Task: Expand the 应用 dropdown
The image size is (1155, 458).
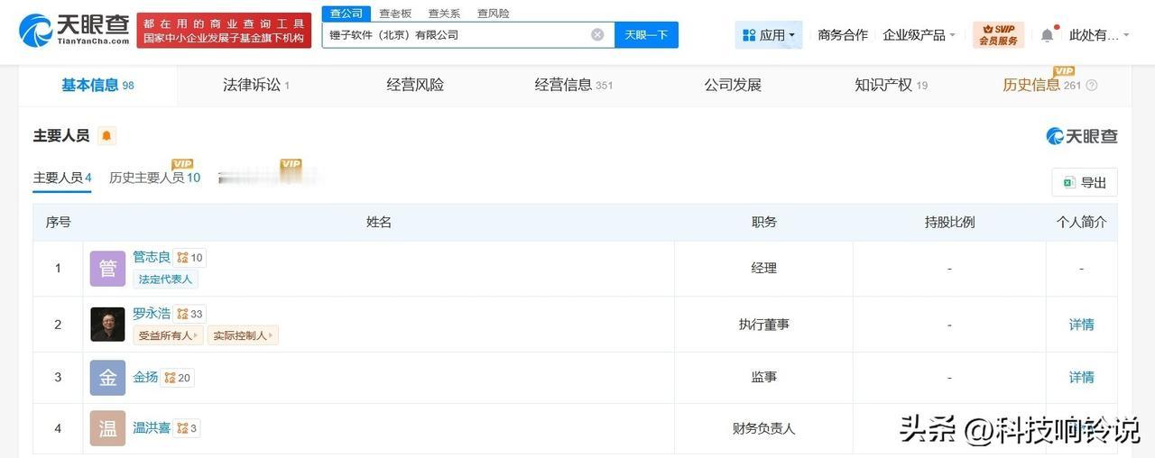Action: click(x=769, y=35)
